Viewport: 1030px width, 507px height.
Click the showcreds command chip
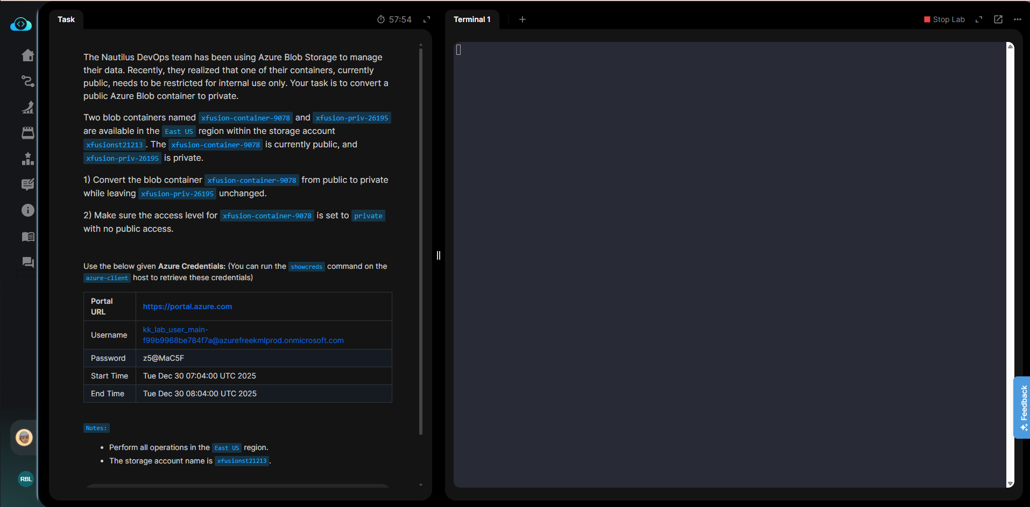tap(307, 267)
